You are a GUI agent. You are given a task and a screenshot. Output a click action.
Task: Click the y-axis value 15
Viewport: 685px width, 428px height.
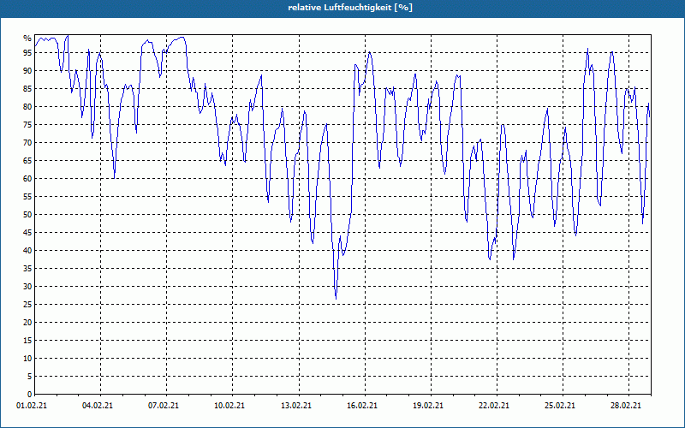27,341
